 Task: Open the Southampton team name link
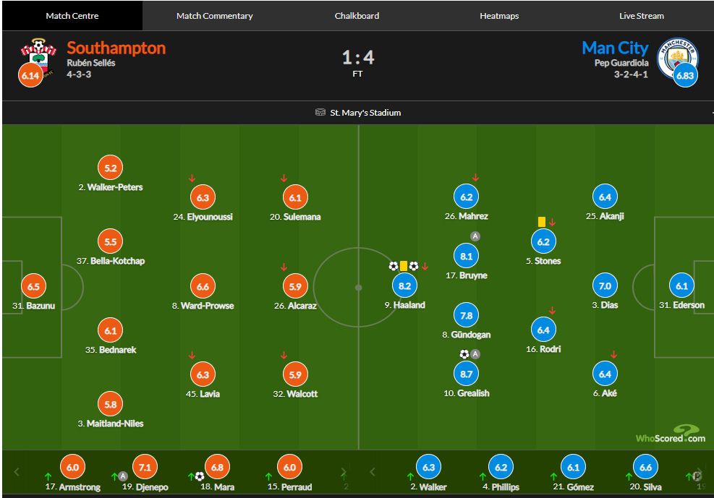116,48
